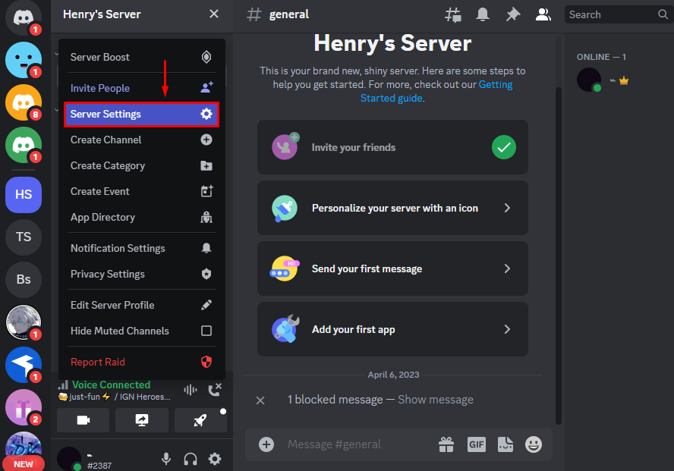Expand Add your first app step
This screenshot has width=674, height=471.
(392, 329)
